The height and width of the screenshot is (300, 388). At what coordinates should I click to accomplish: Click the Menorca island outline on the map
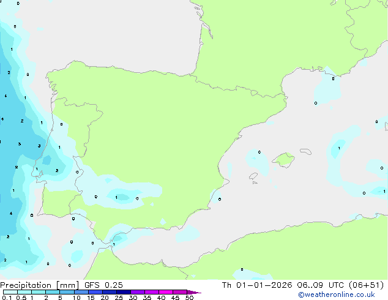pos(306,151)
